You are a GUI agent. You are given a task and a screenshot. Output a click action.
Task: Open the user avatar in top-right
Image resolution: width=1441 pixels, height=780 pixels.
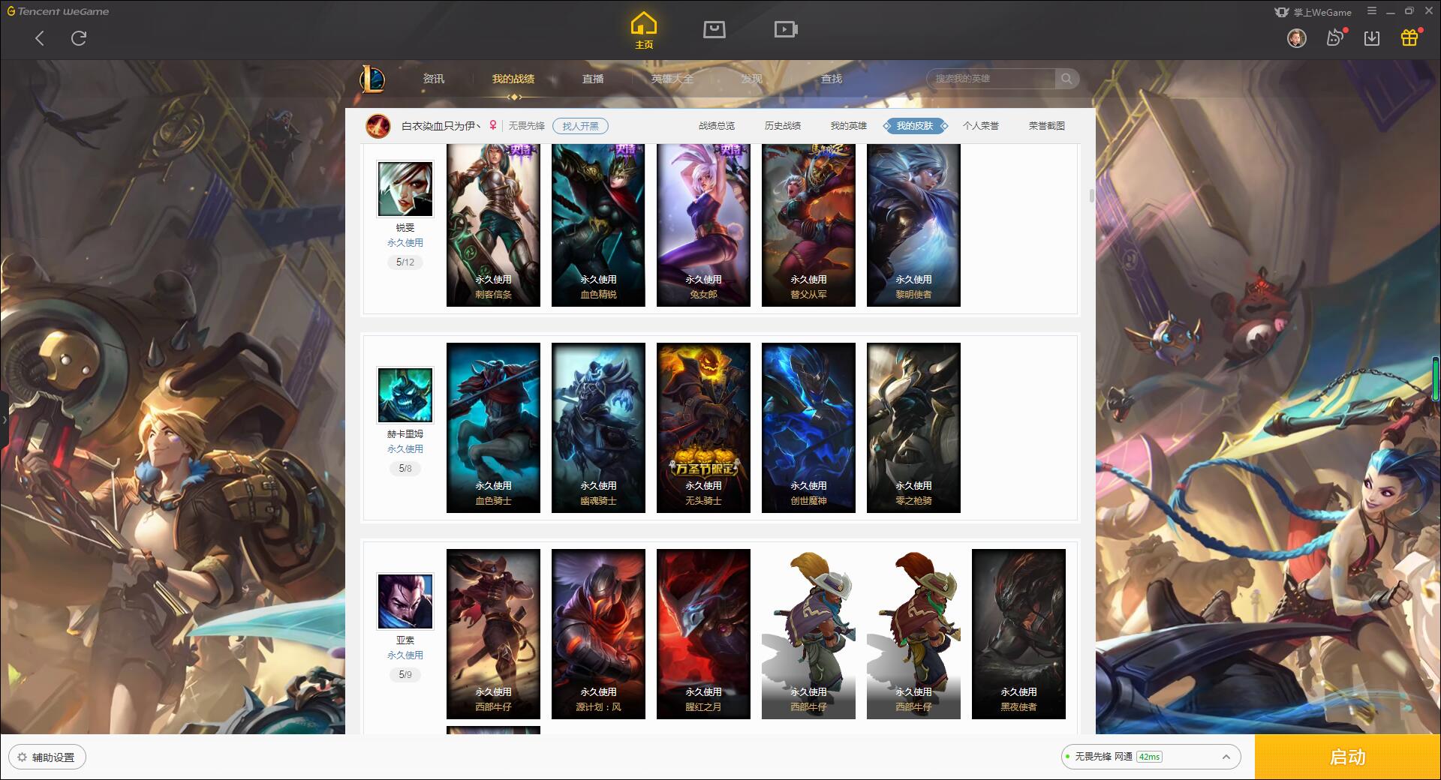coord(1296,38)
